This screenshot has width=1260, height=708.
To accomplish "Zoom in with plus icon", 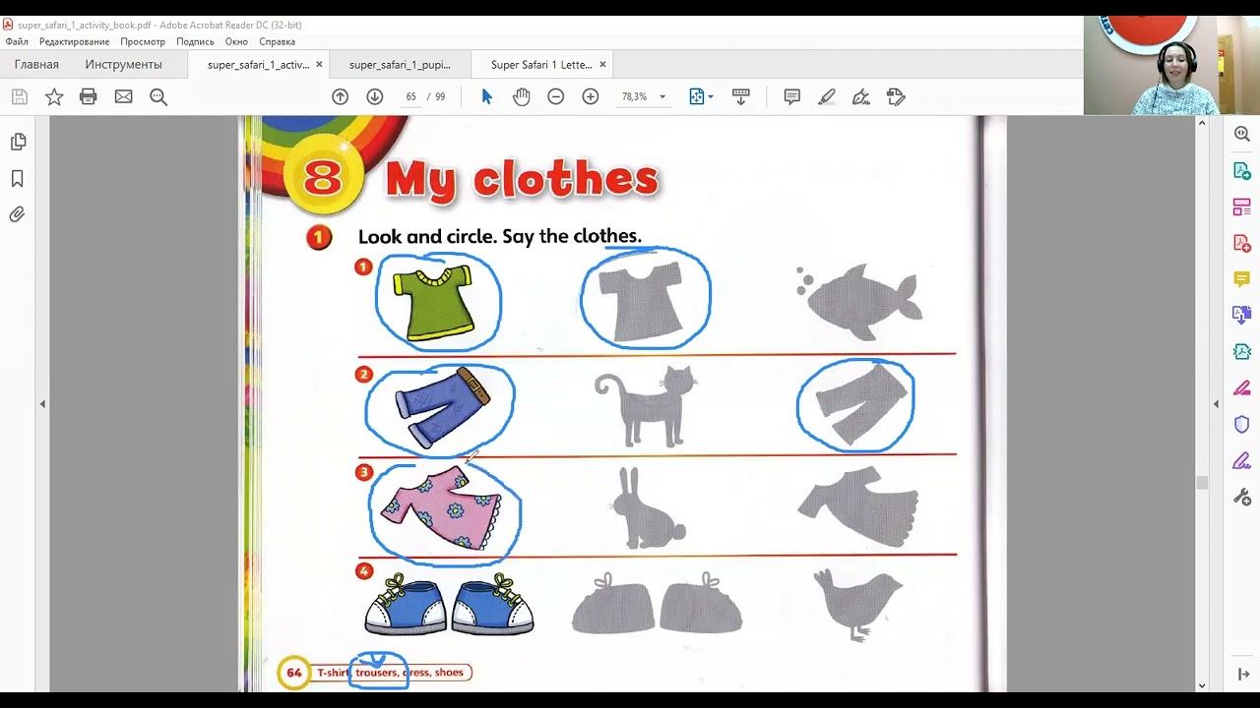I will click(x=591, y=96).
